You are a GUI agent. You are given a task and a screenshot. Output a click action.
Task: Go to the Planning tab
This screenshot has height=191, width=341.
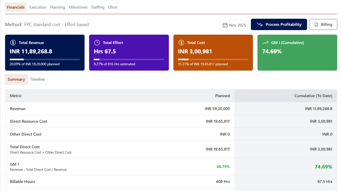57,7
